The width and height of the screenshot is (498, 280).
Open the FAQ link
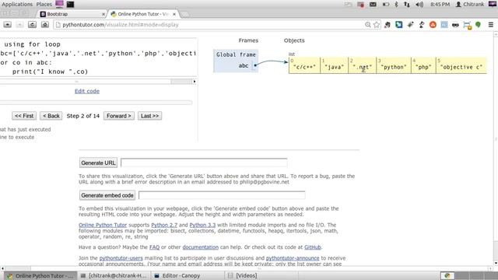(x=154, y=247)
